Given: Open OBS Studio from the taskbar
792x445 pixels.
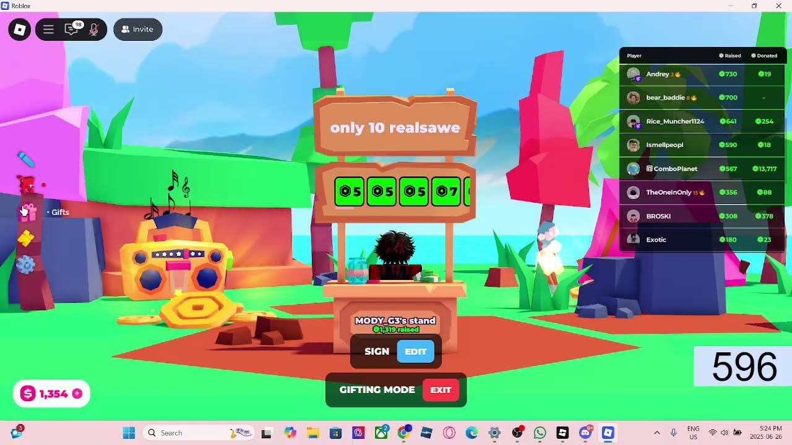Looking at the screenshot, I should click(517, 433).
